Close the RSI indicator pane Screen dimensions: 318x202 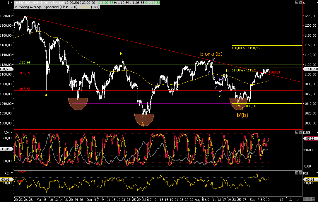300,173
